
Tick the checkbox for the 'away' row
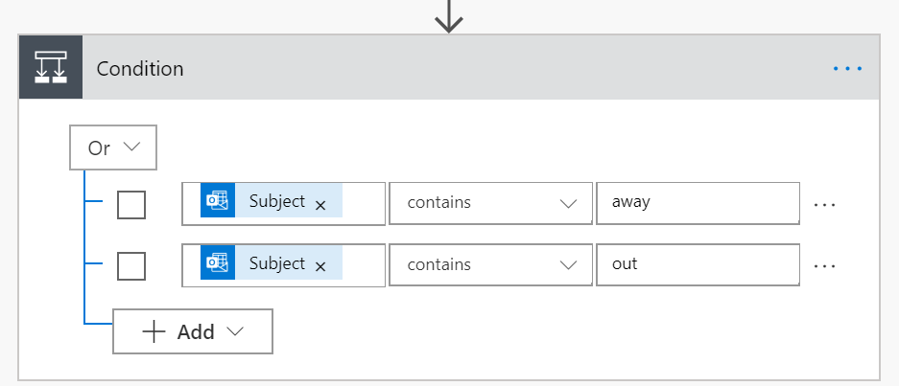[131, 204]
